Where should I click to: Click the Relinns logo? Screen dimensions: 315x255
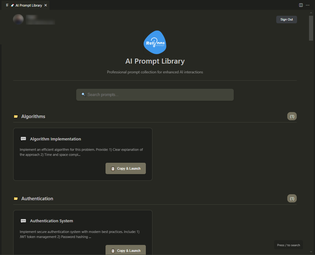click(x=155, y=42)
